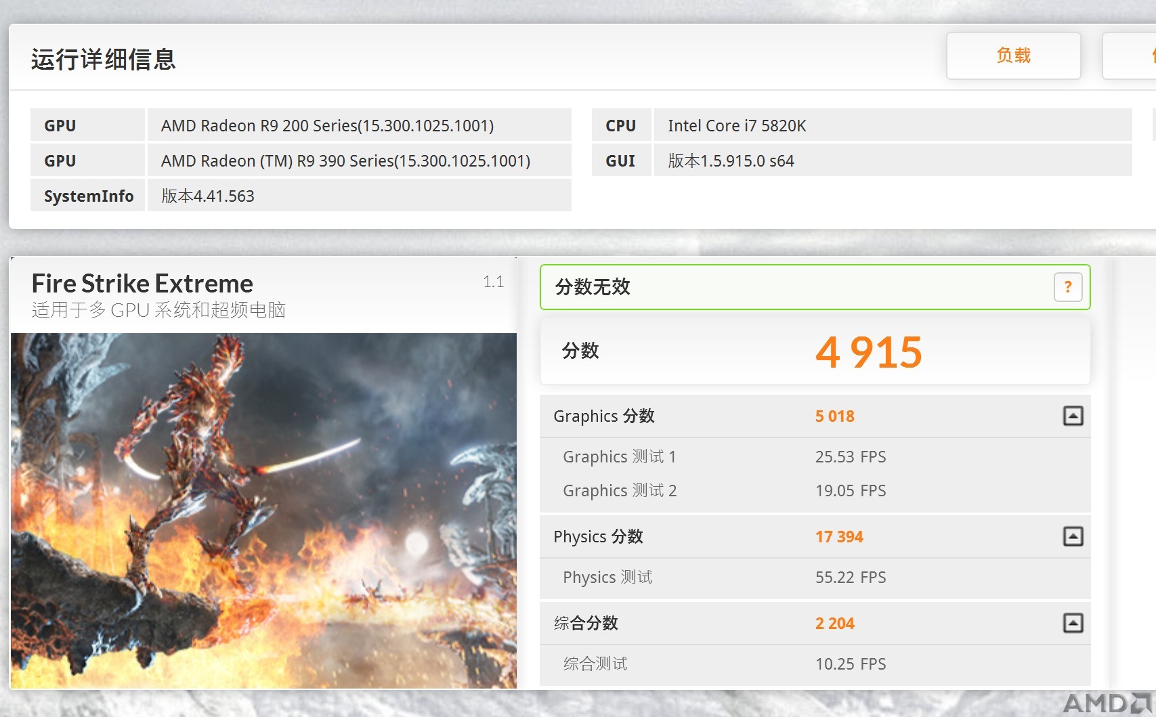Click the Fire Strike Extreme title
1156x717 pixels.
coord(142,283)
